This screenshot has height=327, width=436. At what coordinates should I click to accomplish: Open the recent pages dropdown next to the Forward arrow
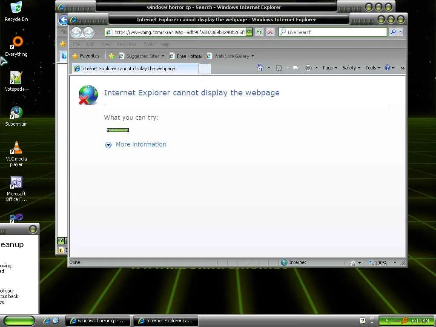(x=98, y=32)
